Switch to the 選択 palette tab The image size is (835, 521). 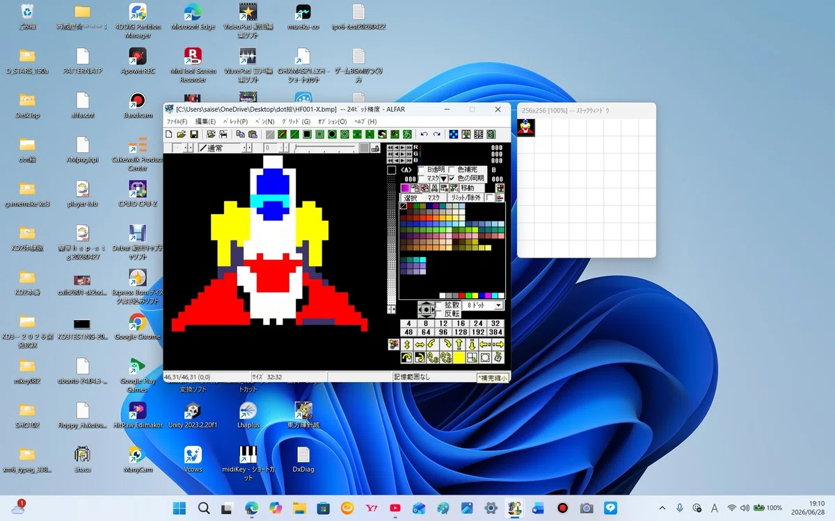(x=411, y=198)
